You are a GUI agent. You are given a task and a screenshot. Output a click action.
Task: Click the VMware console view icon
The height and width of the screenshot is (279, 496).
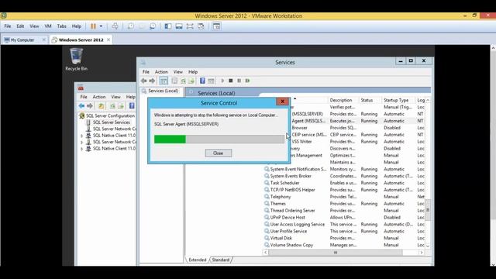coord(216,26)
